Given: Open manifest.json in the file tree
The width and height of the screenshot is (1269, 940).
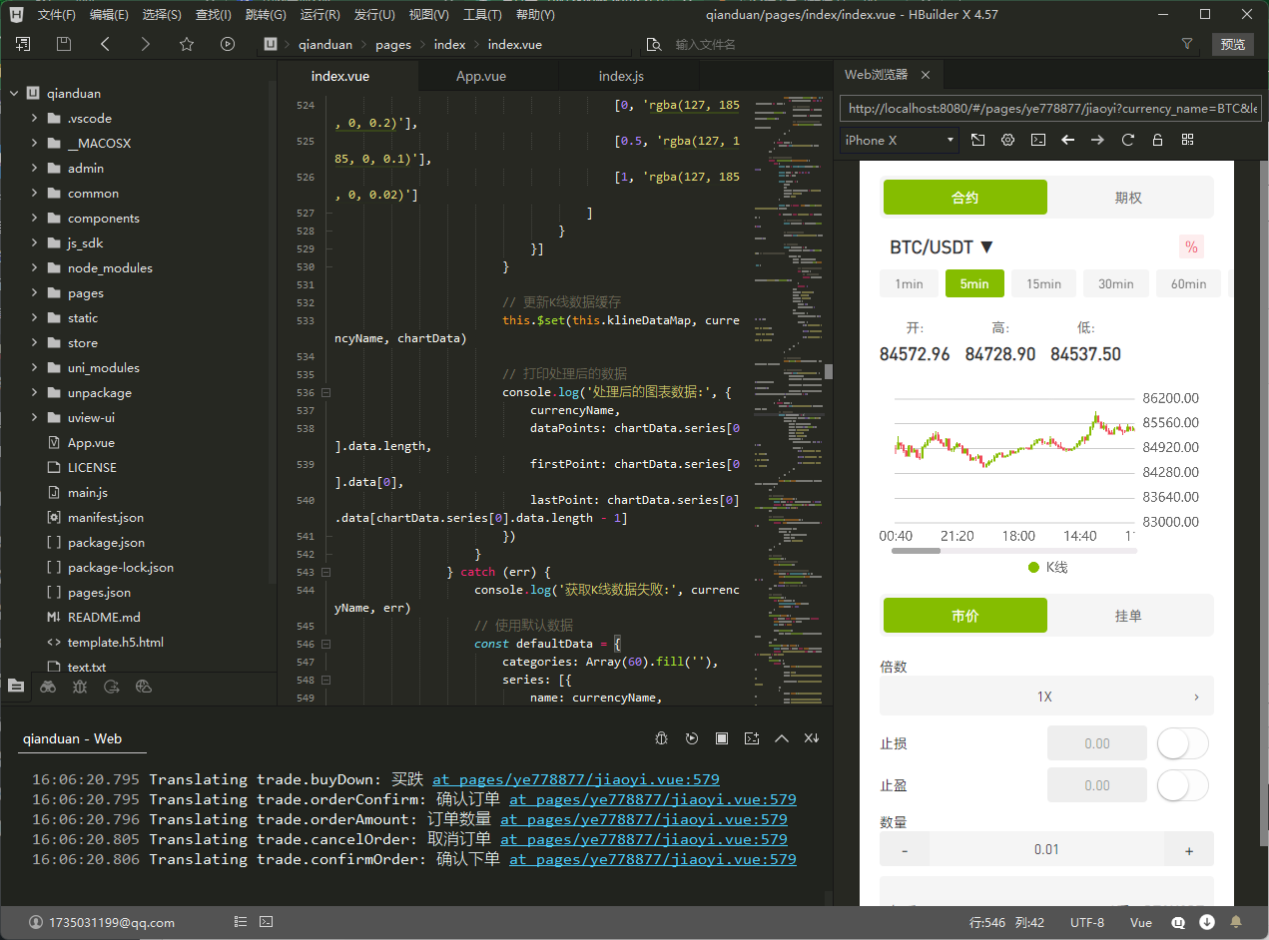Looking at the screenshot, I should click(105, 518).
